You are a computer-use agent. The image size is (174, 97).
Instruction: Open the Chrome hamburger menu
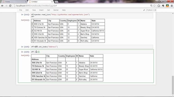pos(172,6)
